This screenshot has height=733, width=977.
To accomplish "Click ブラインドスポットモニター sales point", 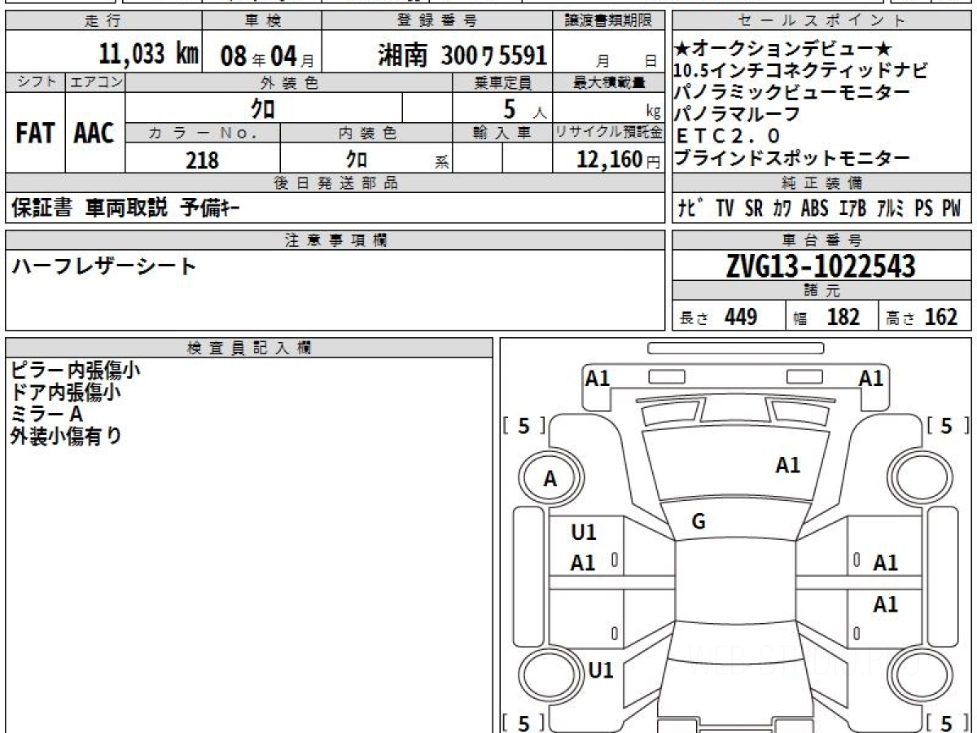I will [792, 157].
